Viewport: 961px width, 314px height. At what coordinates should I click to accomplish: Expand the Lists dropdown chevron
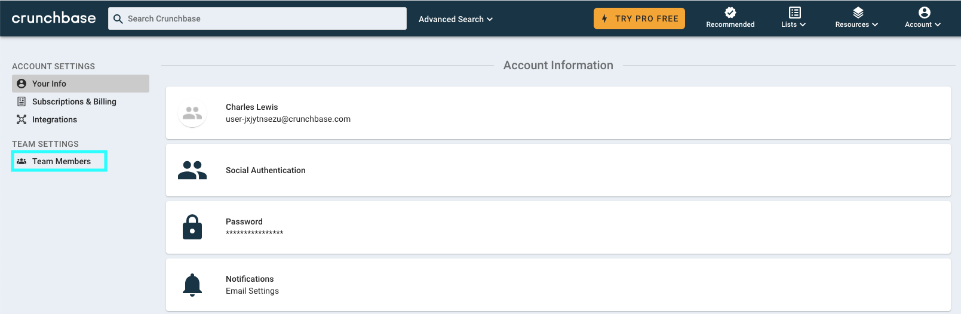pos(803,24)
